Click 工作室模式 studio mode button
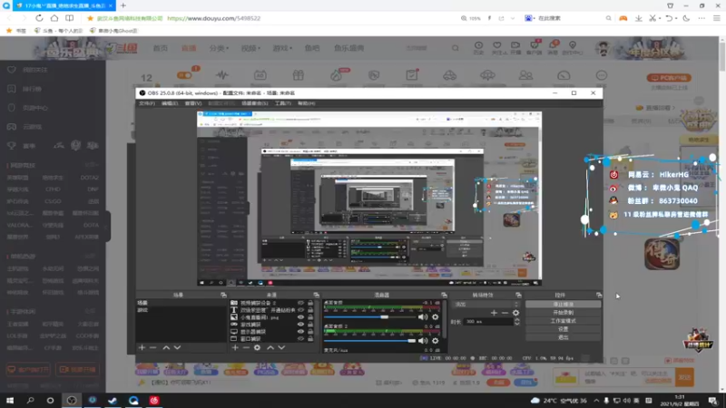Screen dimensions: 726x408 563,321
